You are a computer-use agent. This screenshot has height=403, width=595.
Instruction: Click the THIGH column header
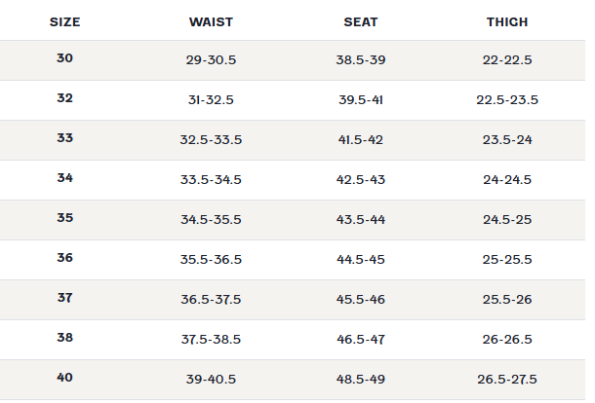point(507,22)
